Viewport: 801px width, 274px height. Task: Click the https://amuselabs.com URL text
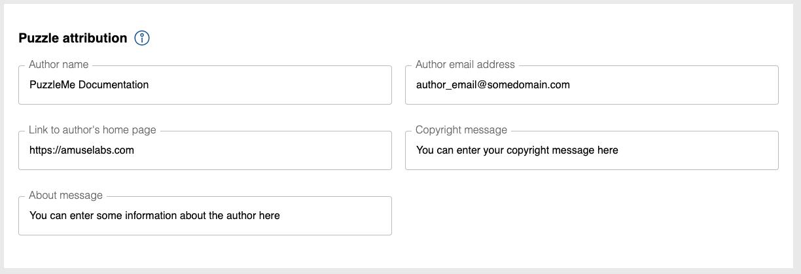(x=82, y=150)
